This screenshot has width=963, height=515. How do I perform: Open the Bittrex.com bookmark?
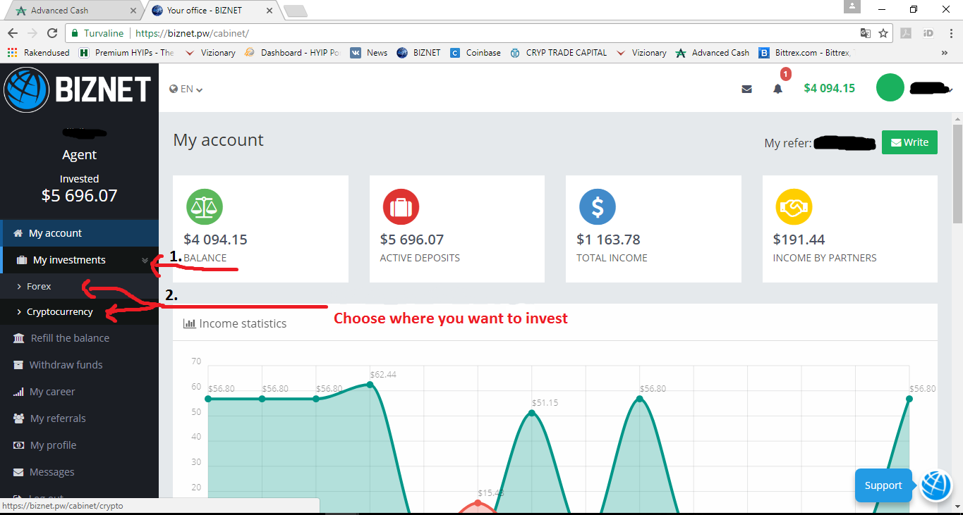[x=805, y=53]
